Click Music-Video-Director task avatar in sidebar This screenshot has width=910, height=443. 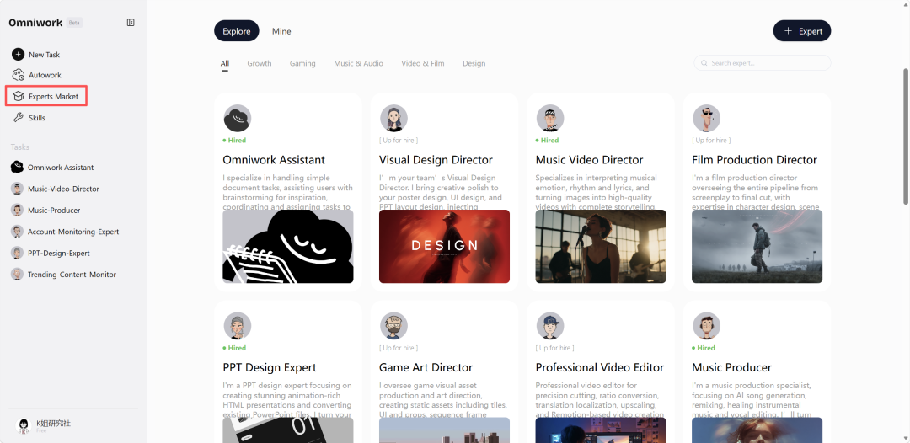[x=18, y=189]
